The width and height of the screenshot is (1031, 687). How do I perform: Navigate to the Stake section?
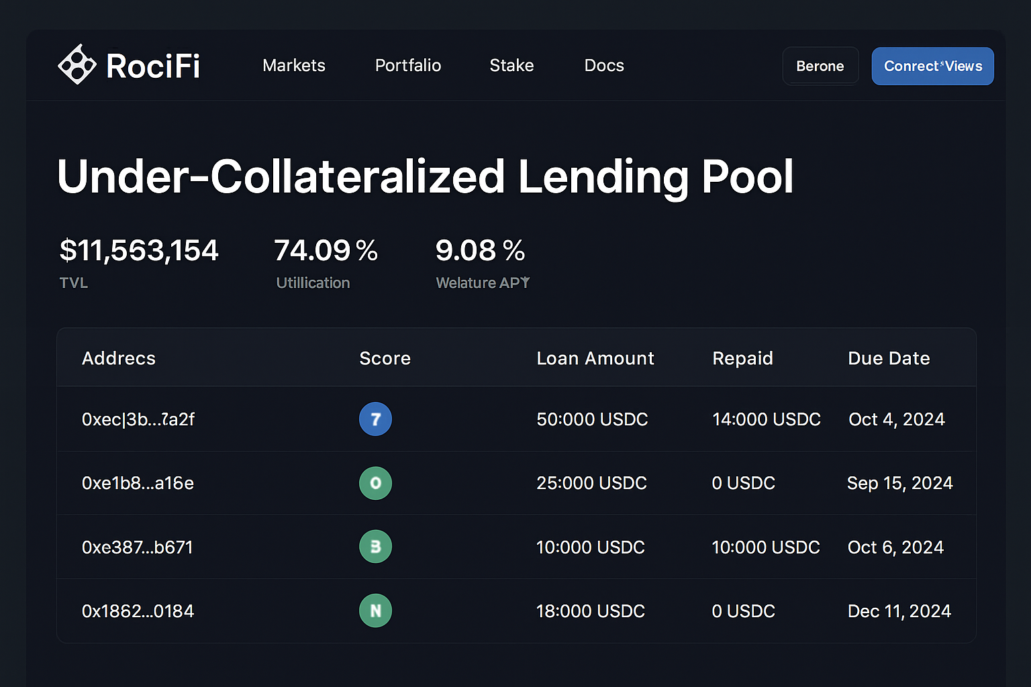pyautogui.click(x=511, y=65)
